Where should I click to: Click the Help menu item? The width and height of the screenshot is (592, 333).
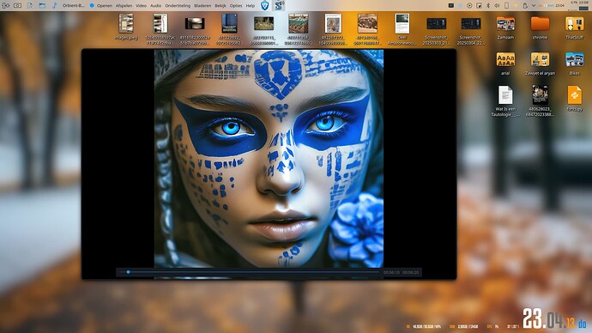pos(251,6)
